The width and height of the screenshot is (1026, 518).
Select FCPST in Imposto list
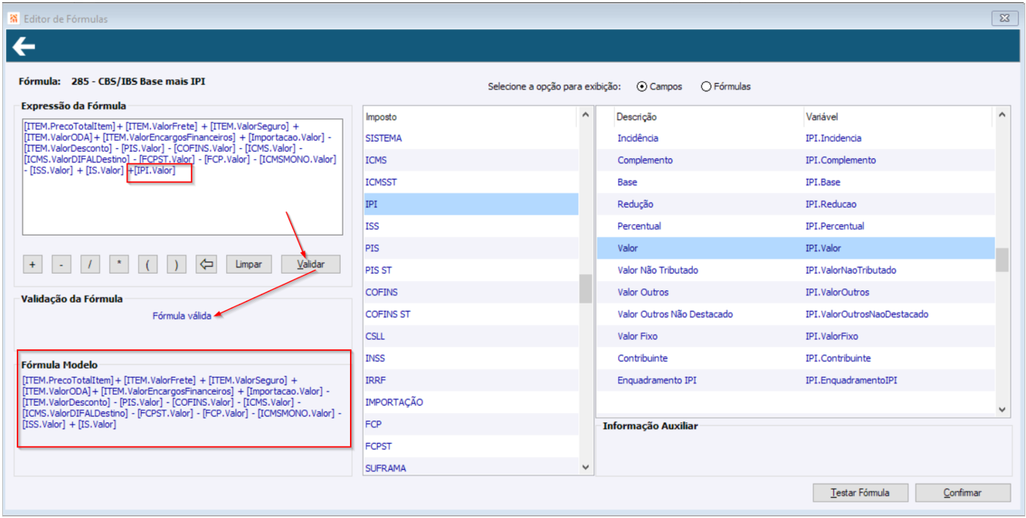click(x=471, y=446)
